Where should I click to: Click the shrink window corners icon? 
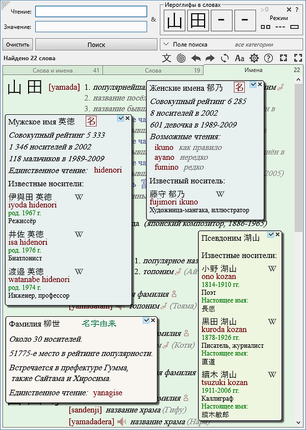[x=283, y=58]
